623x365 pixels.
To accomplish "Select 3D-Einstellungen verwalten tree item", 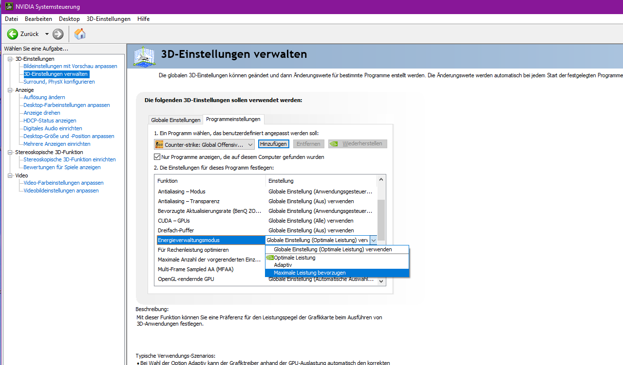I will click(56, 74).
